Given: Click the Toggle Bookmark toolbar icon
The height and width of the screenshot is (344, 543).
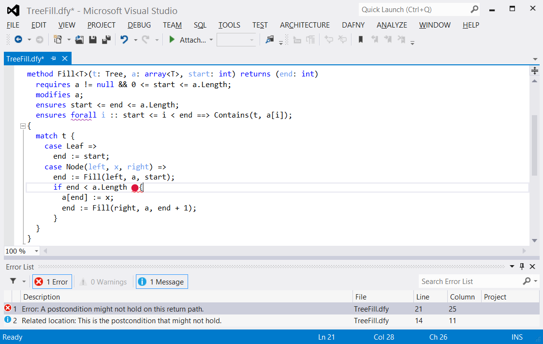Looking at the screenshot, I should coord(360,40).
